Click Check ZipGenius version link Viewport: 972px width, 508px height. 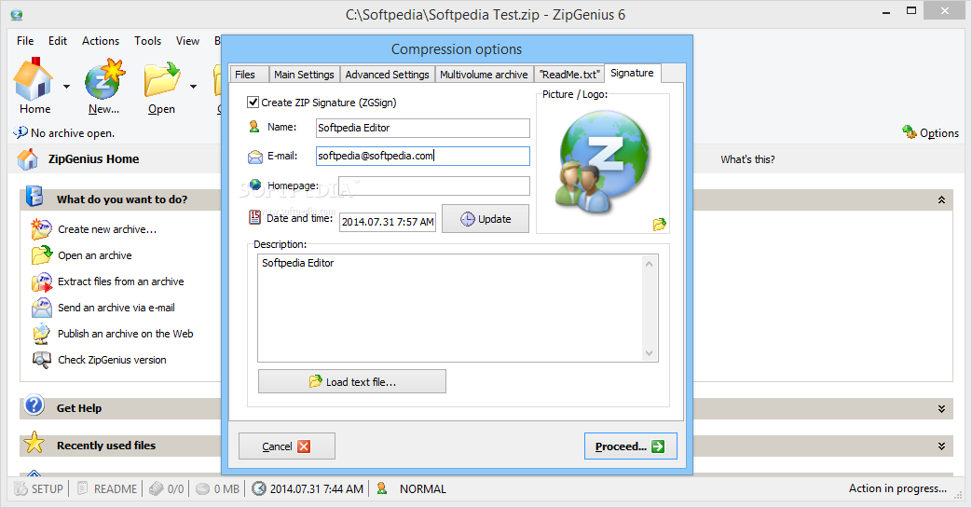pyautogui.click(x=112, y=360)
